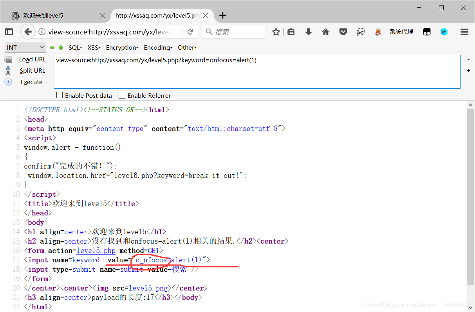This screenshot has width=475, height=312.
Task: Click the green plus icon in HackBar
Action: click(61, 48)
